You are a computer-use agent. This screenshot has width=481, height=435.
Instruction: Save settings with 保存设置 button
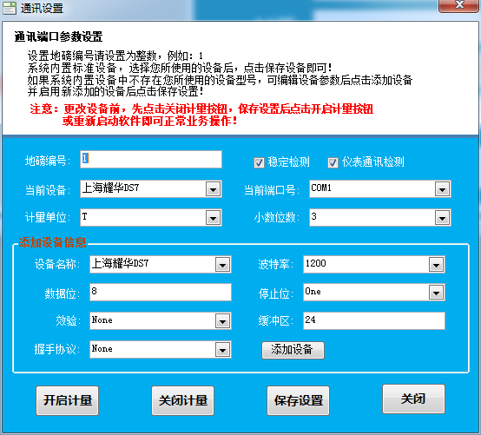pos(298,400)
